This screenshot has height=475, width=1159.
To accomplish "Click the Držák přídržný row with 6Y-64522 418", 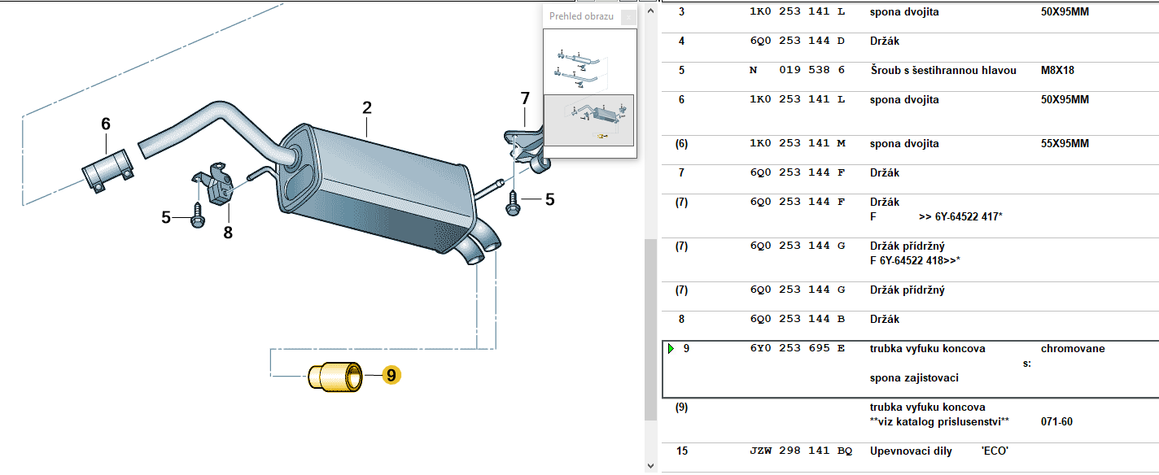I will click(908, 253).
